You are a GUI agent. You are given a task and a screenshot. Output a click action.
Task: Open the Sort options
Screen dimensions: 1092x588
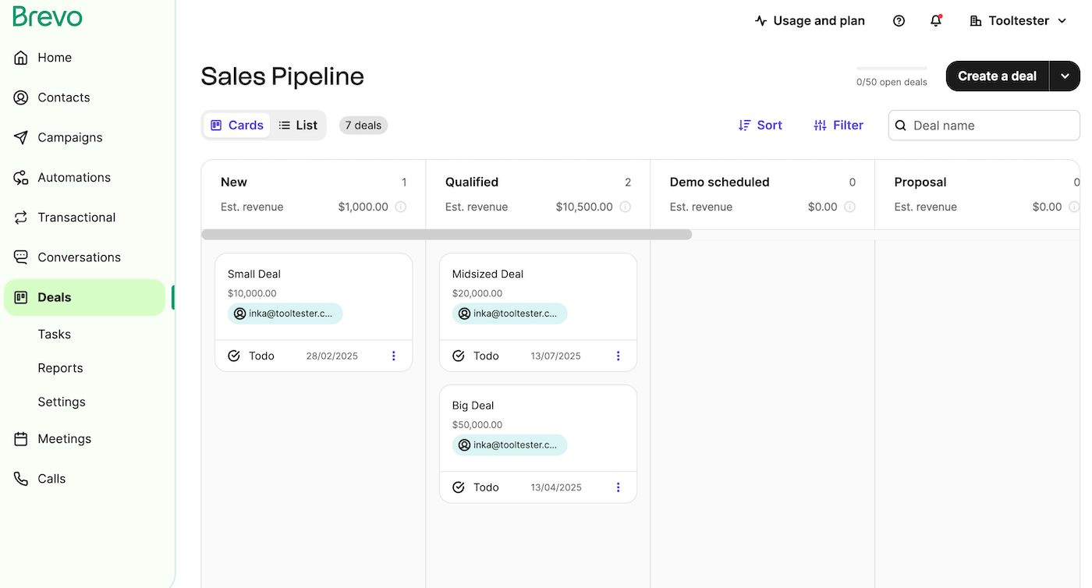(760, 126)
